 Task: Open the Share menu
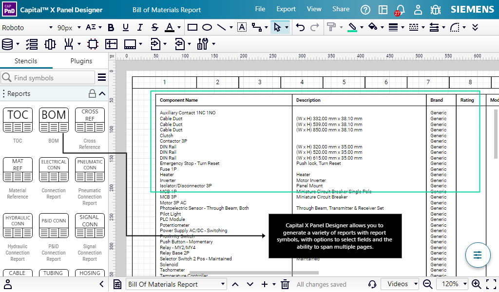click(x=341, y=9)
